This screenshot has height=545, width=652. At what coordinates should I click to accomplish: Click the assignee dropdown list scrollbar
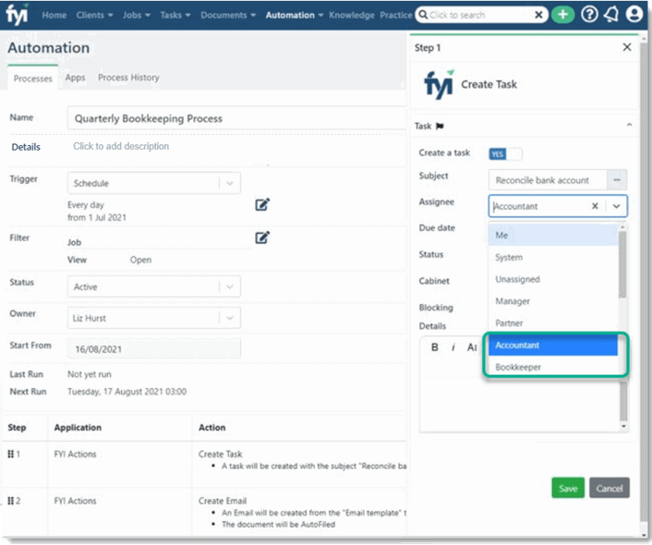622,264
